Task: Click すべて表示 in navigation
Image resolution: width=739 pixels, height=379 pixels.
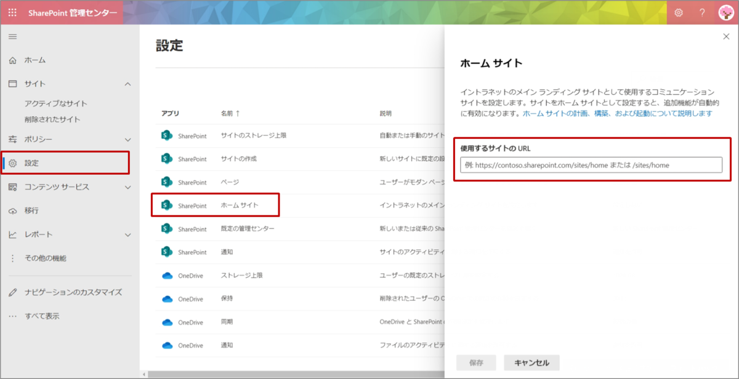Action: coord(42,316)
